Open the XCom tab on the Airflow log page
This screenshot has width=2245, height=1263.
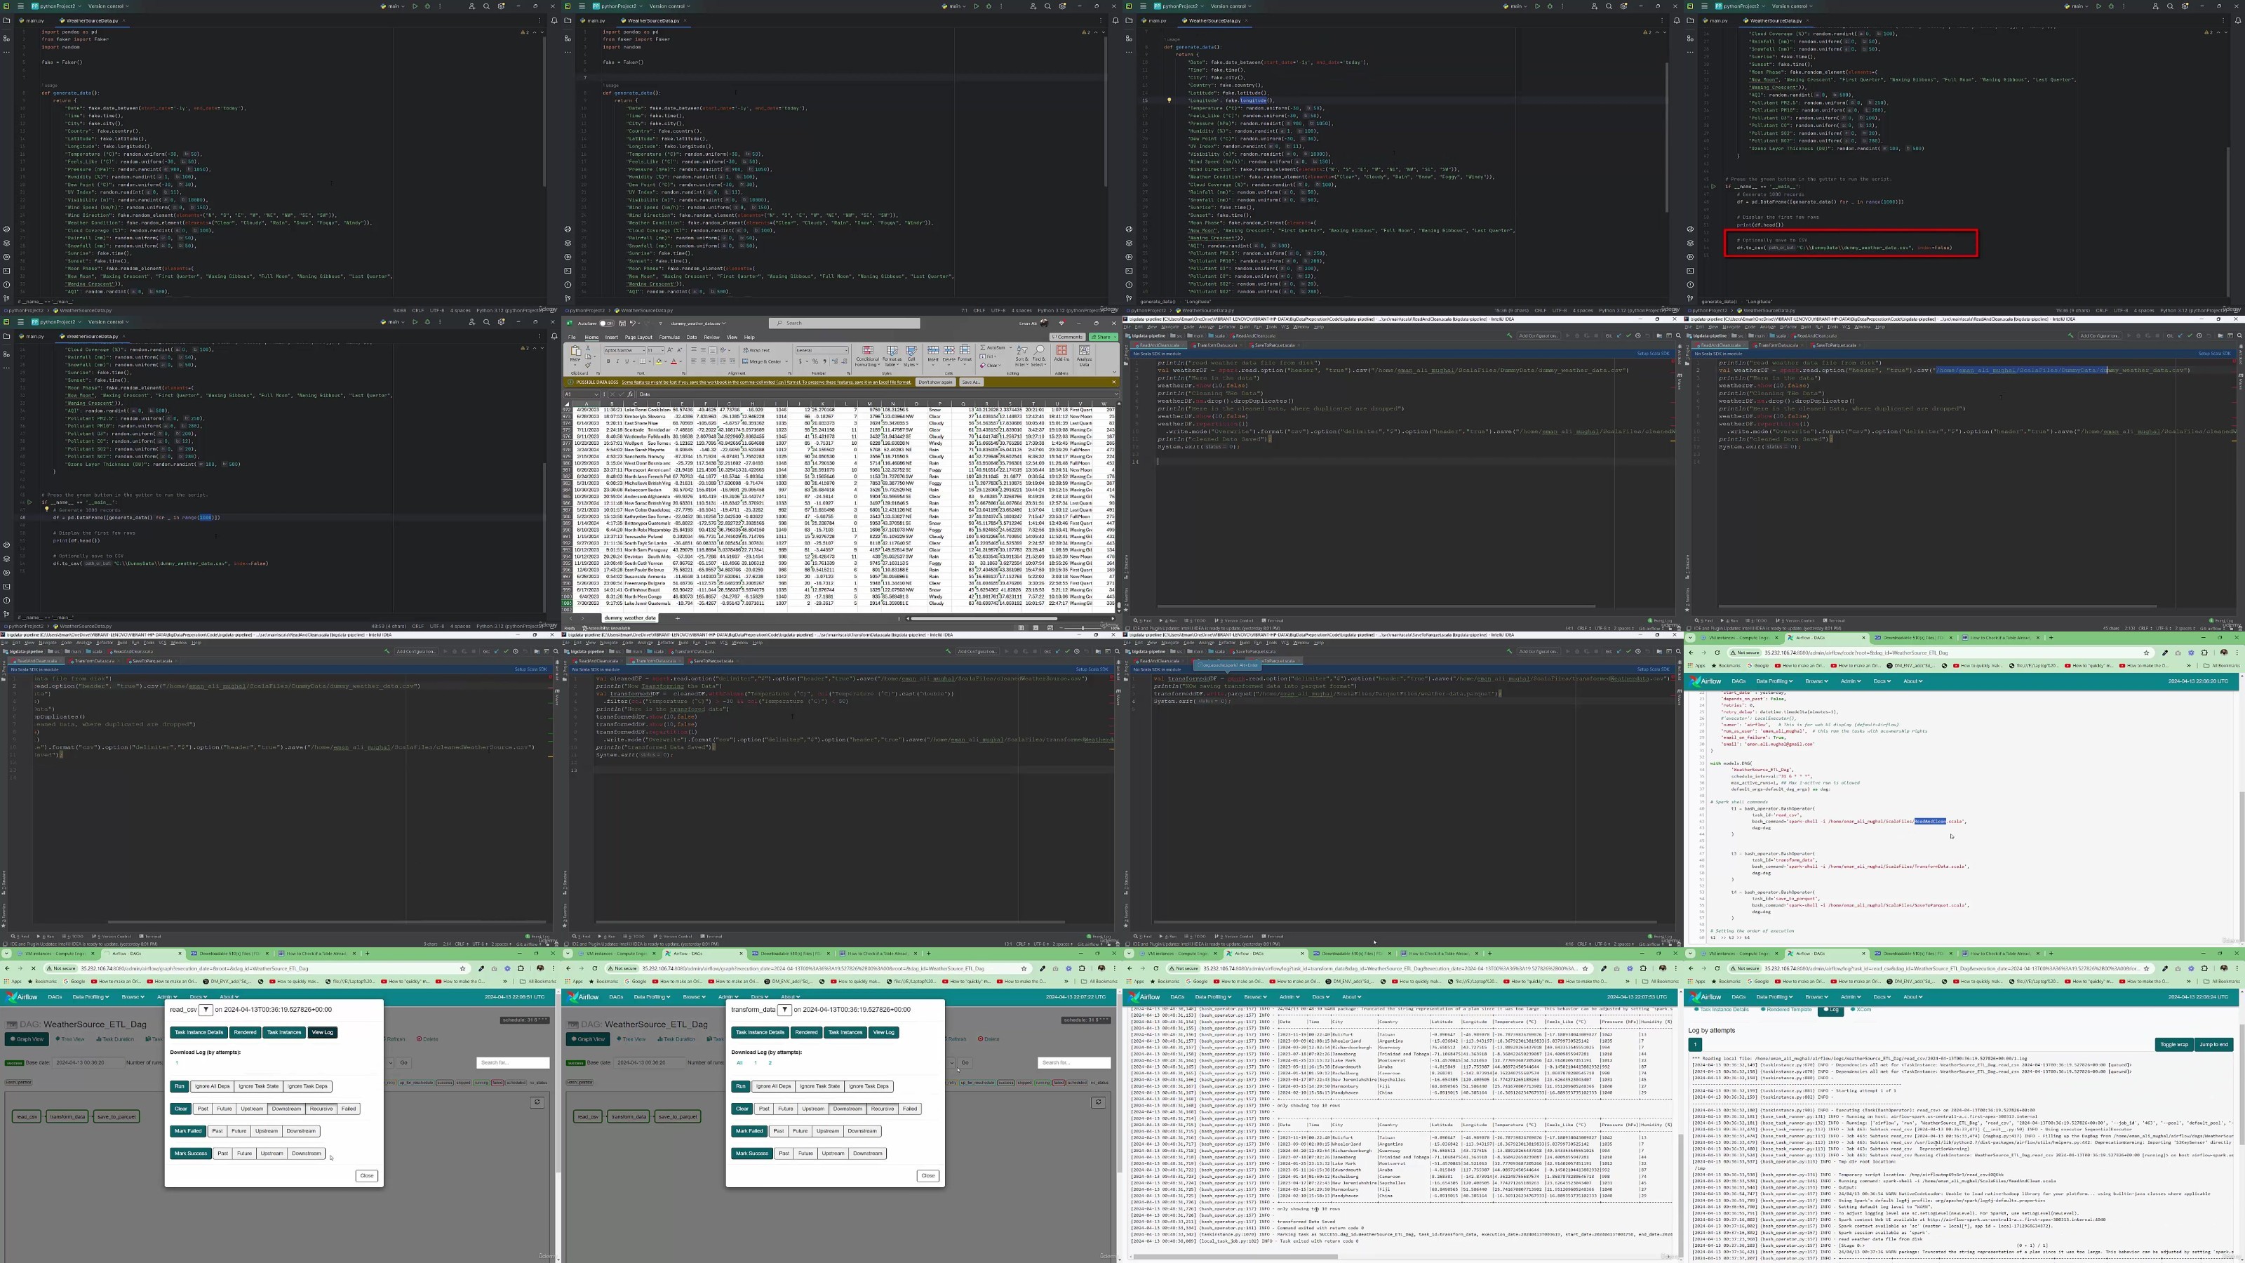[x=1861, y=1010]
